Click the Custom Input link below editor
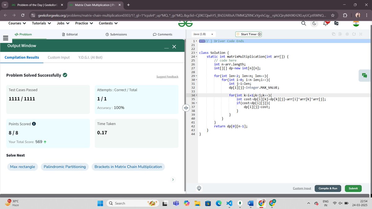Viewport: 372px width, 209px height. pyautogui.click(x=302, y=188)
